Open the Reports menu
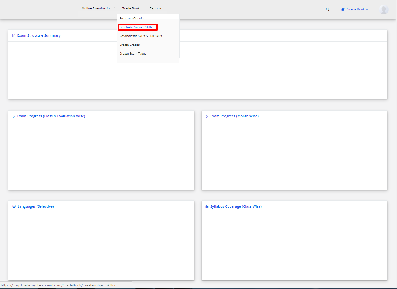The image size is (397, 289). pyautogui.click(x=155, y=8)
